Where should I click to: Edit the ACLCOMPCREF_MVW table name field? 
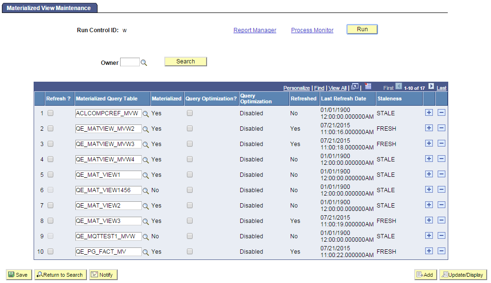(x=109, y=113)
